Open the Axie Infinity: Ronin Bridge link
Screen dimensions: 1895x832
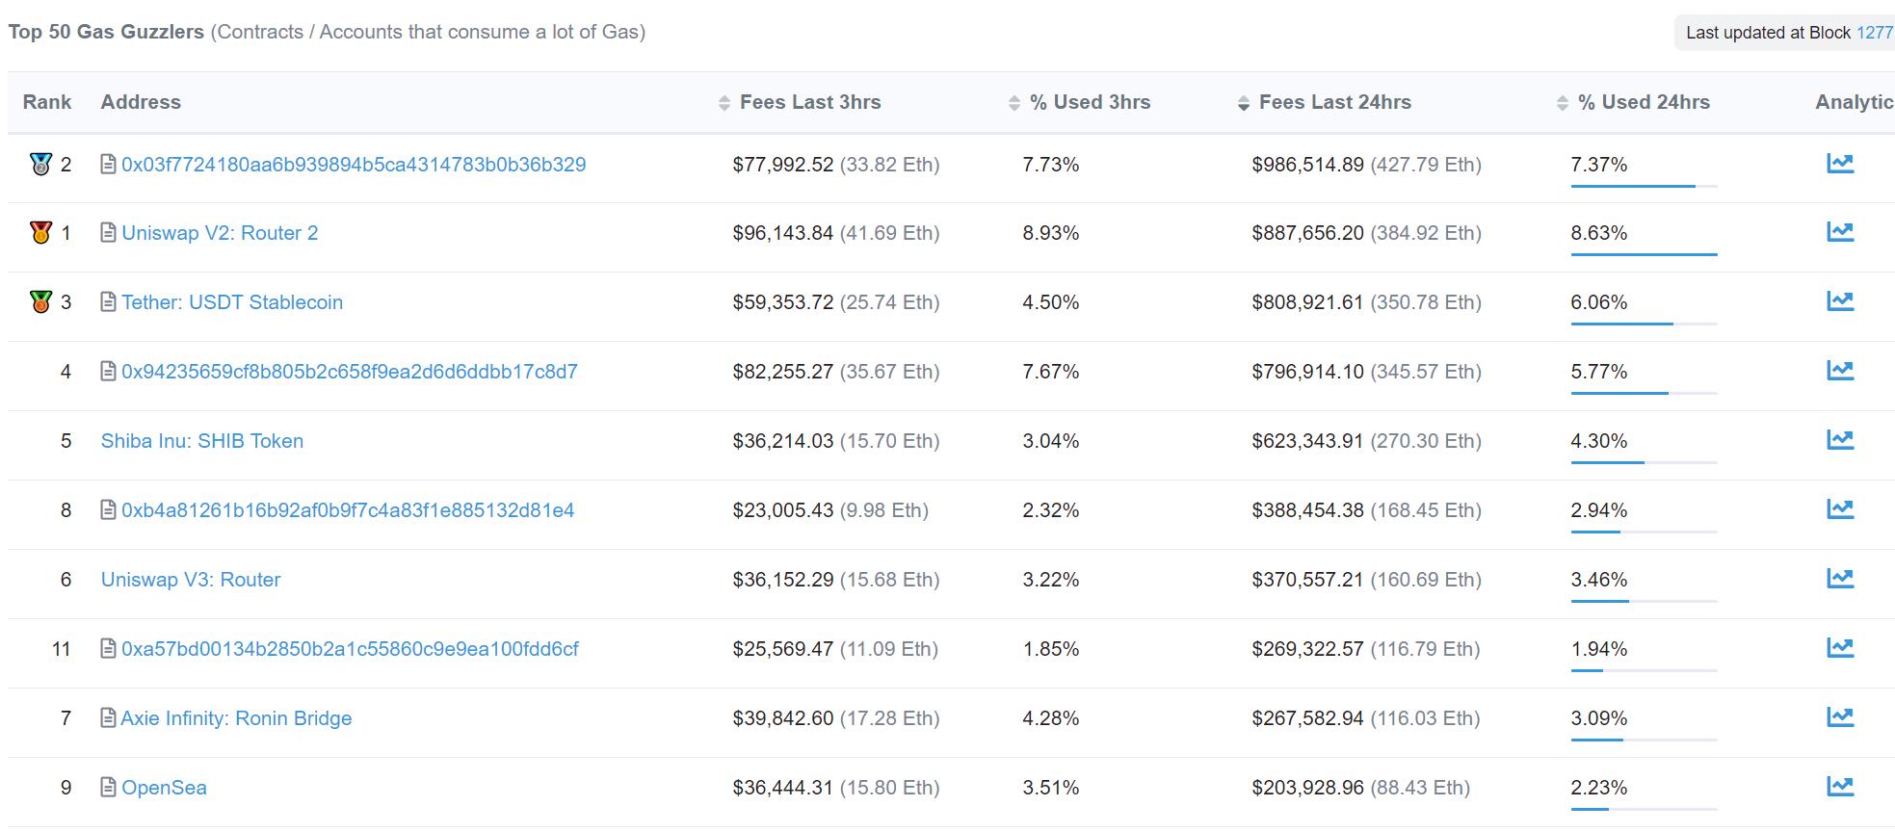pyautogui.click(x=236, y=718)
